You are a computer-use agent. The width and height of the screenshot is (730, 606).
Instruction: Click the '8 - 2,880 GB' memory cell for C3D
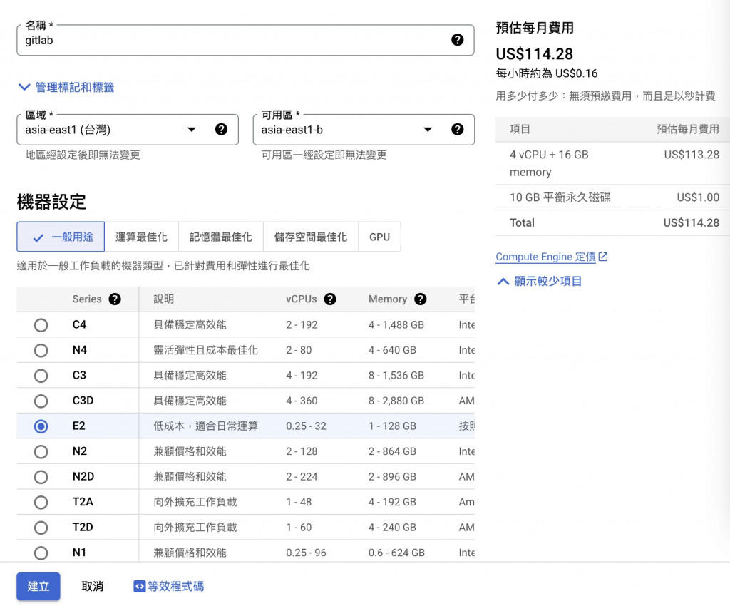click(396, 401)
